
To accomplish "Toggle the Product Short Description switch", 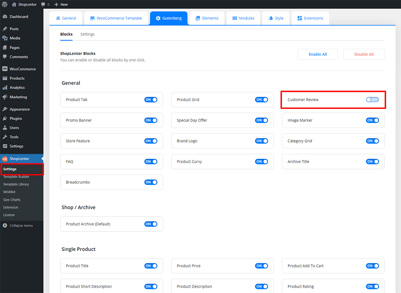I will [x=150, y=287].
